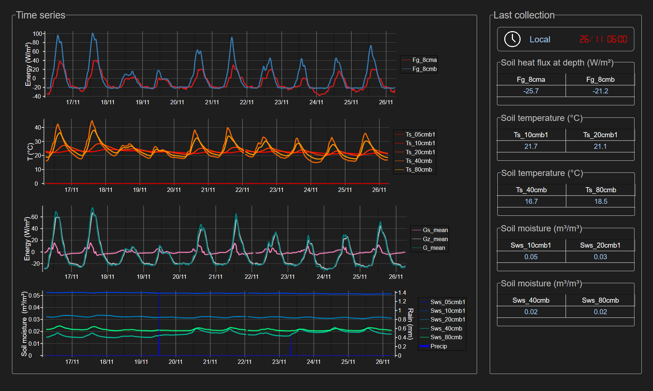653x391 pixels.
Task: Select the Fg_8cma column header in table
Action: click(531, 80)
